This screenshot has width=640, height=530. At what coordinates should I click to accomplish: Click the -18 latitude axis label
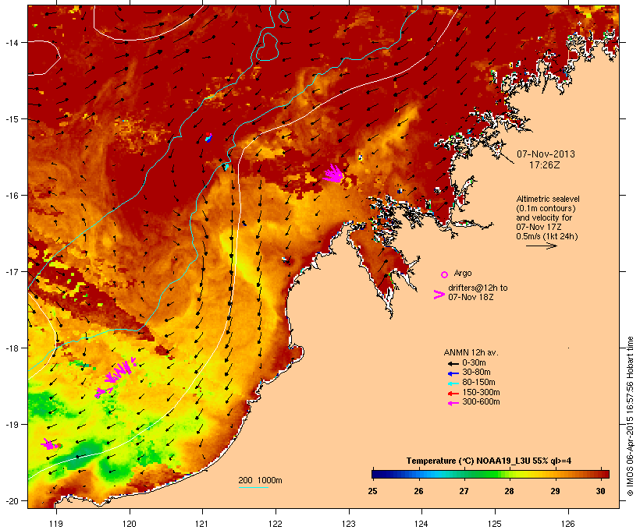(x=11, y=348)
